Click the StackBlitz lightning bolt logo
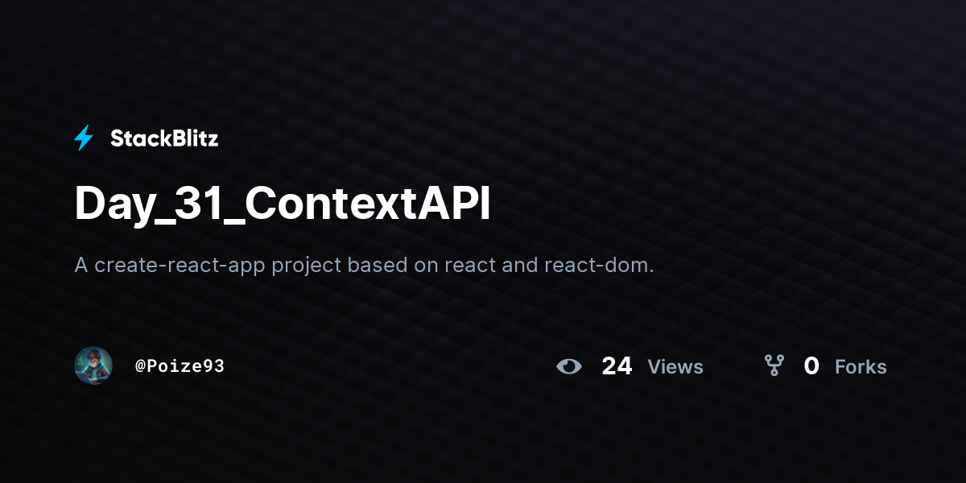The height and width of the screenshot is (483, 966). click(x=84, y=138)
